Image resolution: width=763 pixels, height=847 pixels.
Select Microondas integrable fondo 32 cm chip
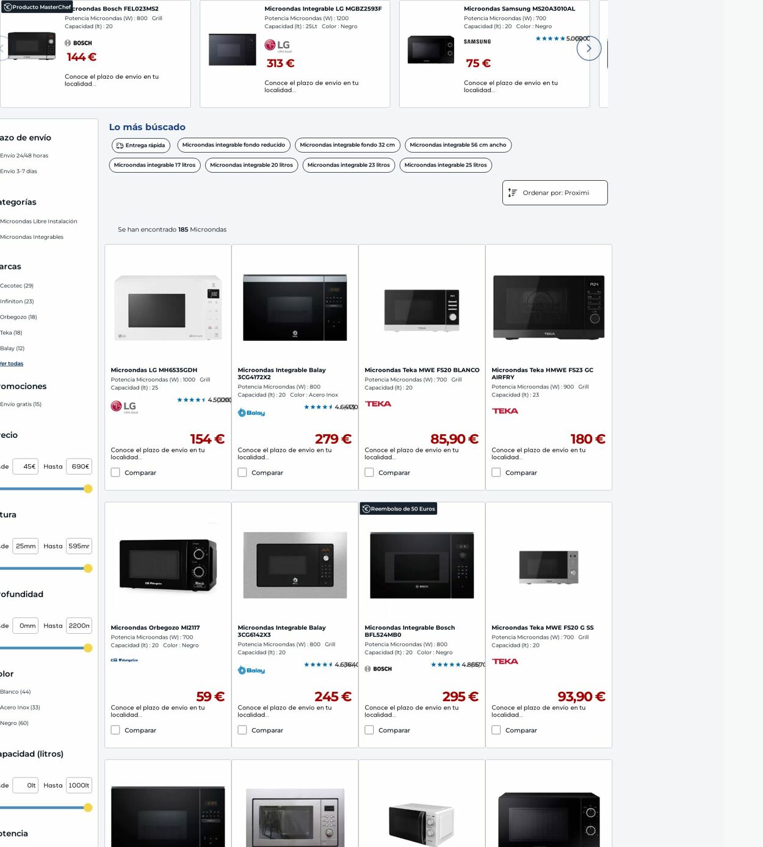(x=347, y=145)
